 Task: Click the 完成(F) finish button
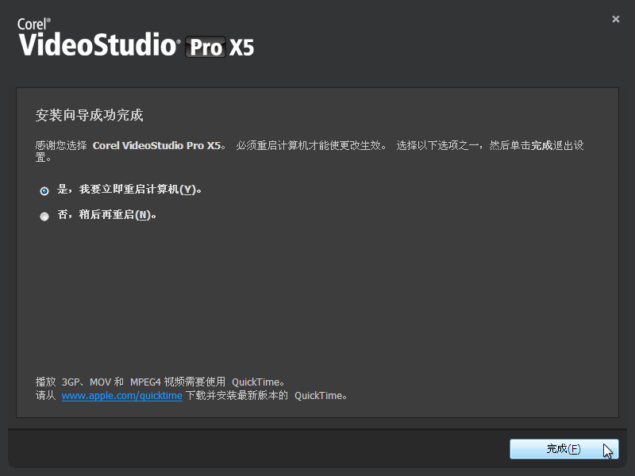564,449
